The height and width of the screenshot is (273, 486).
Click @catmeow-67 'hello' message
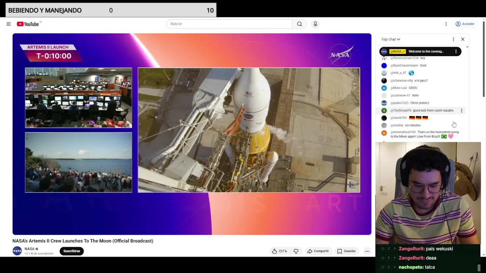(415, 95)
